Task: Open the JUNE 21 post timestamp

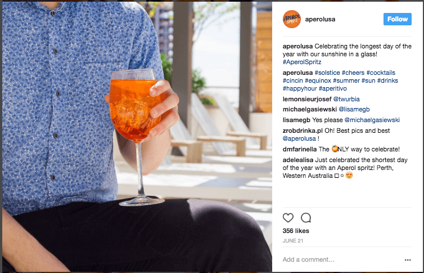Action: click(293, 240)
